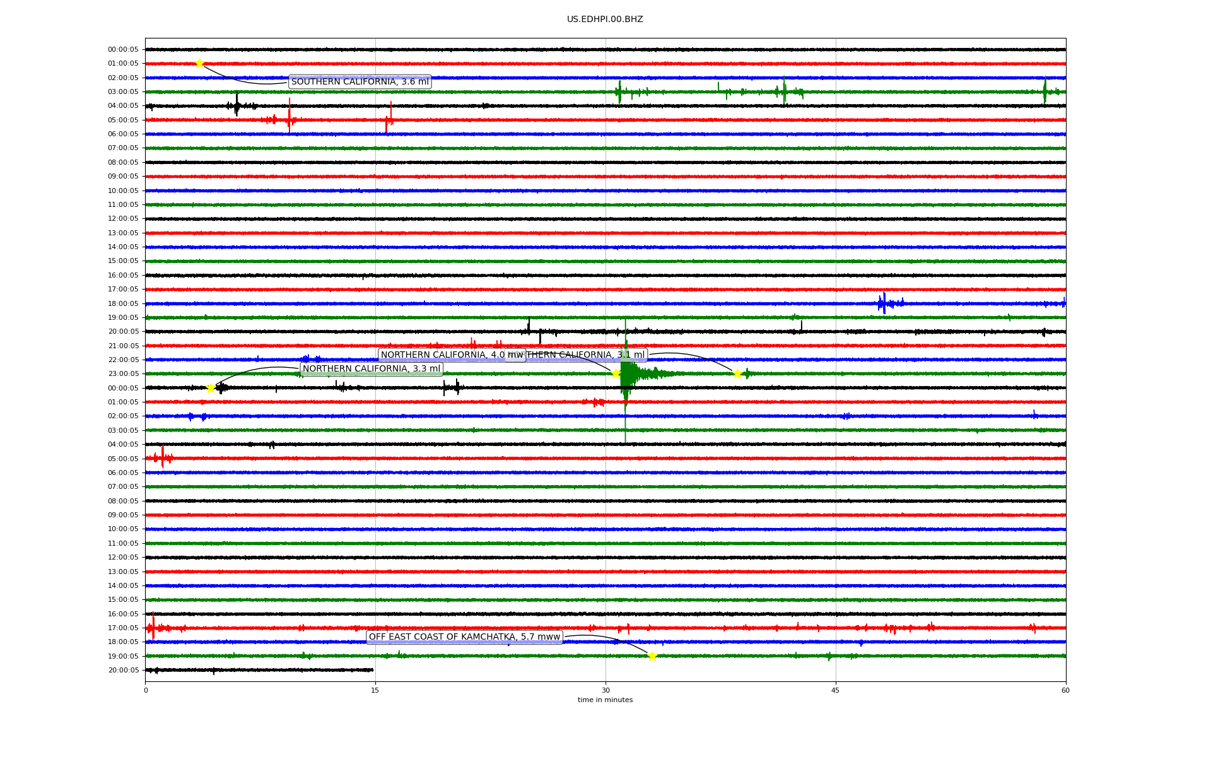Click the US.EDHPI.00.BHZ plot title
This screenshot has height=757, width=1211.
click(605, 20)
